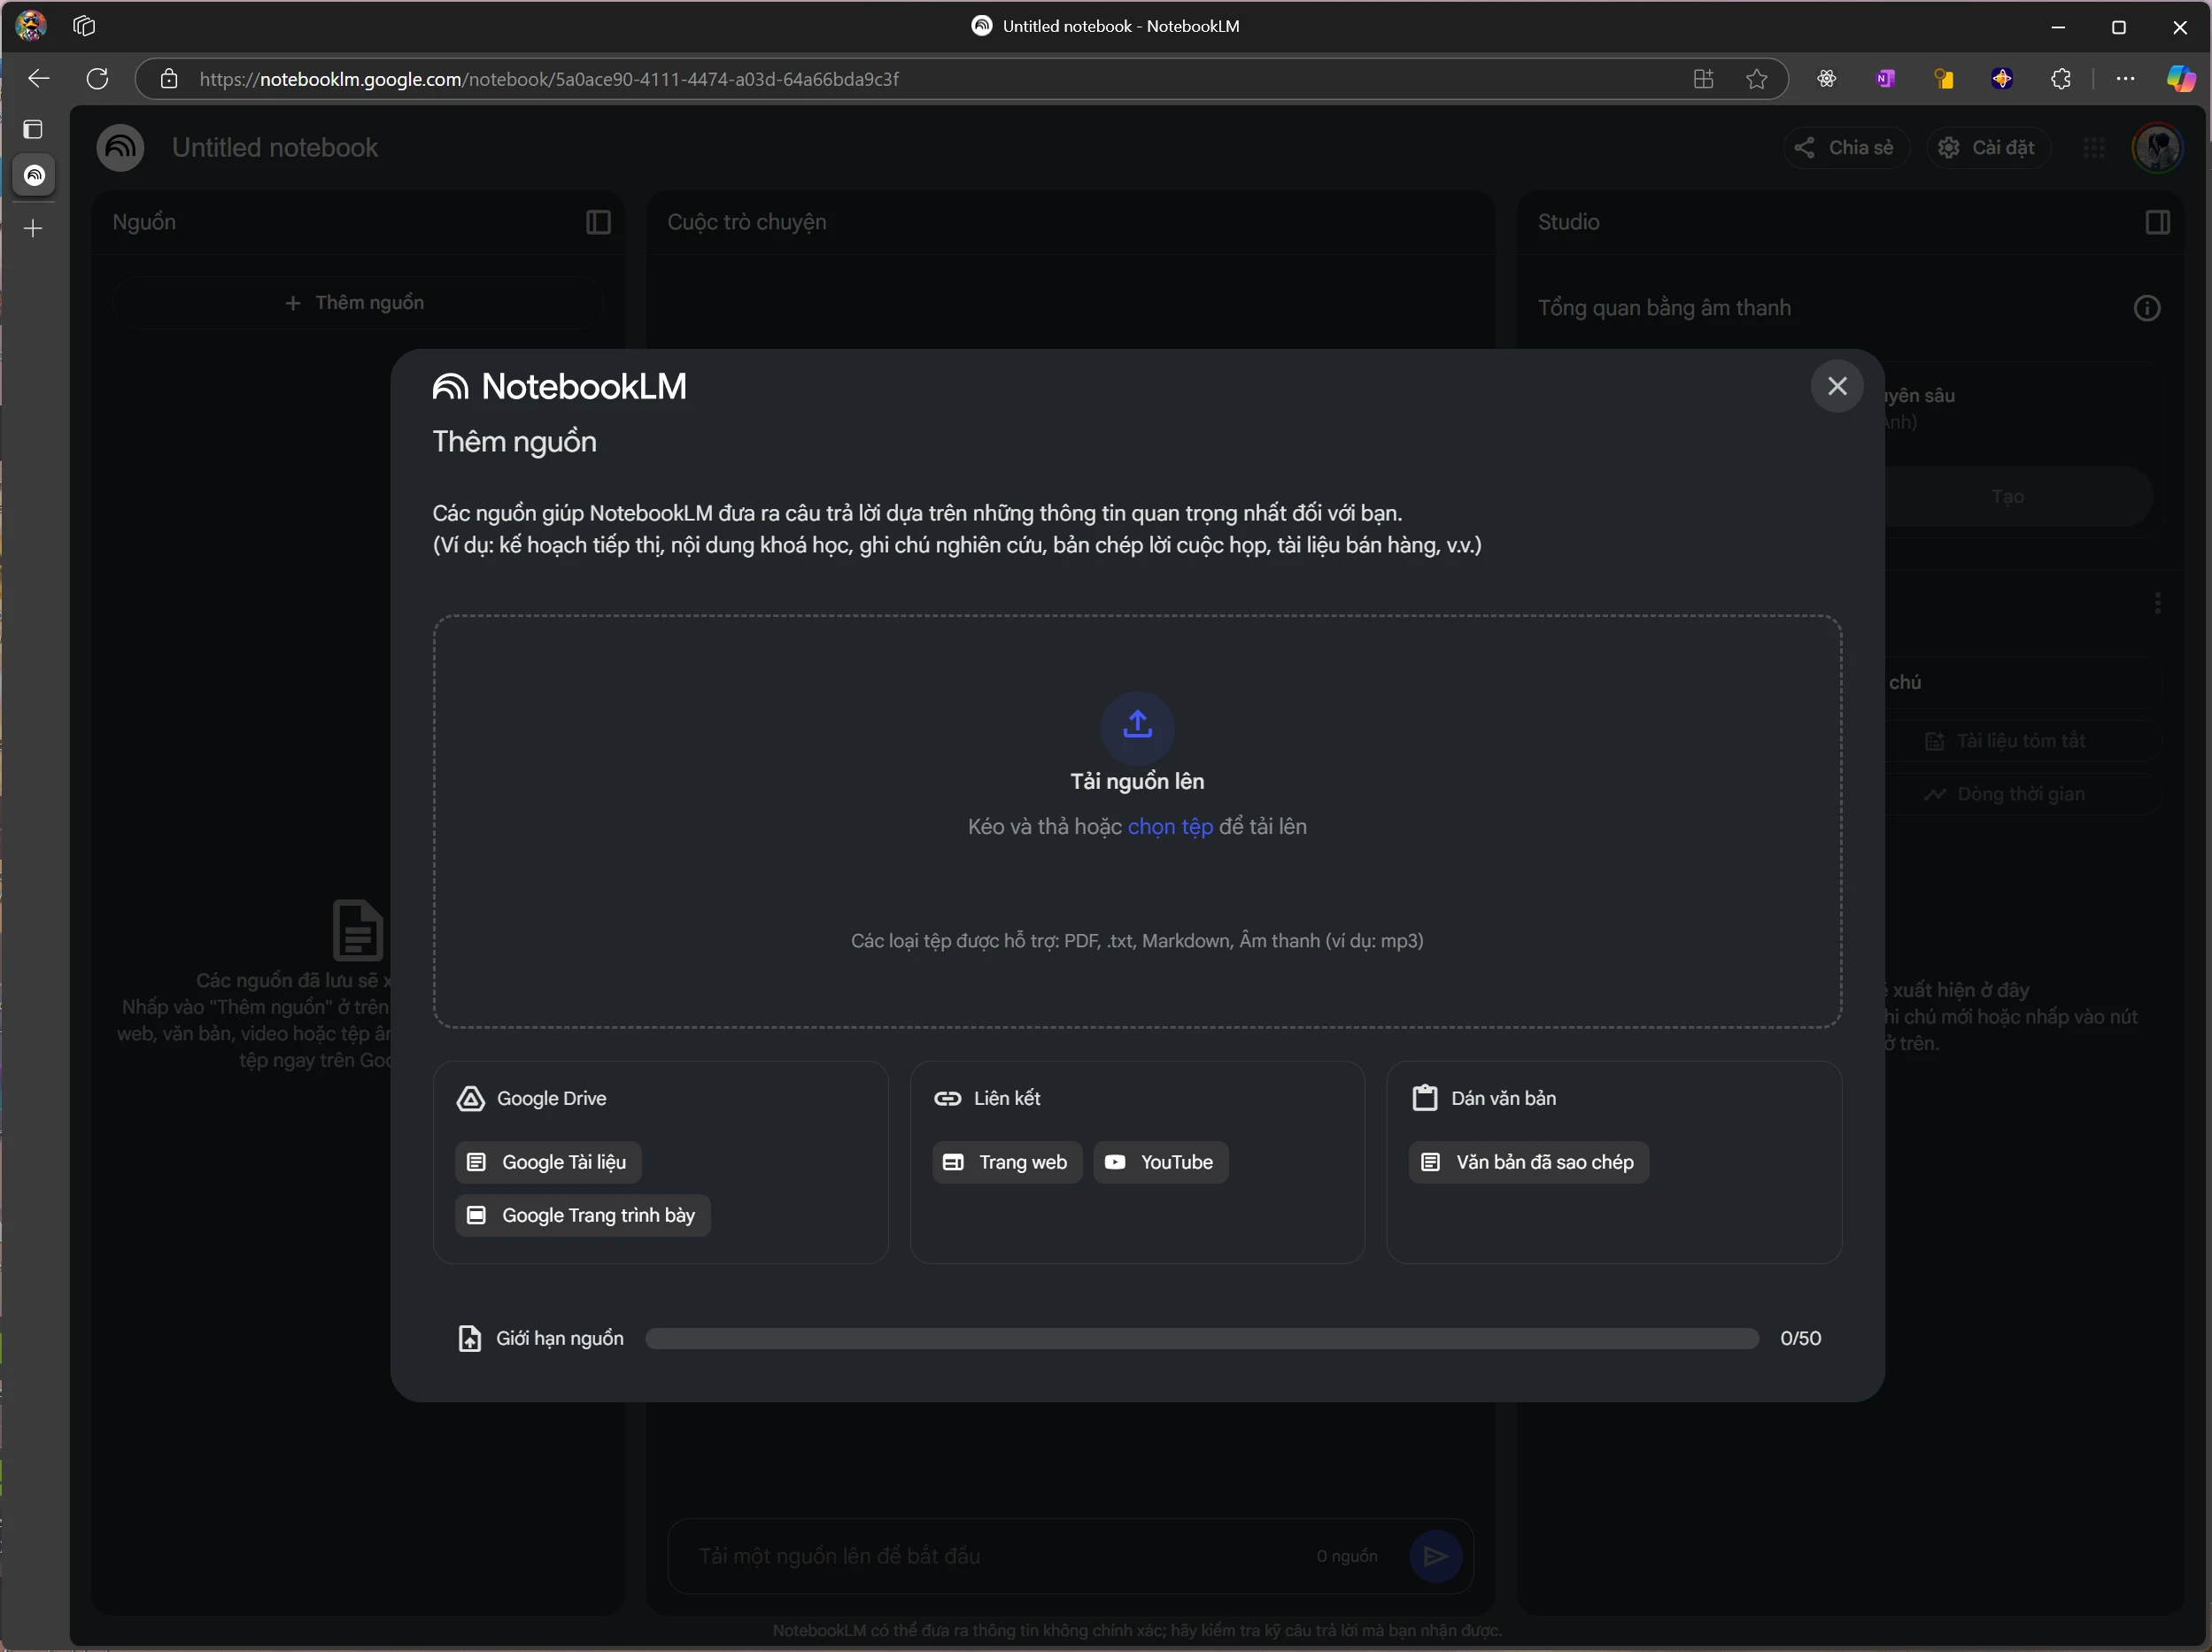Open the Google account avatar

pos(2158,148)
